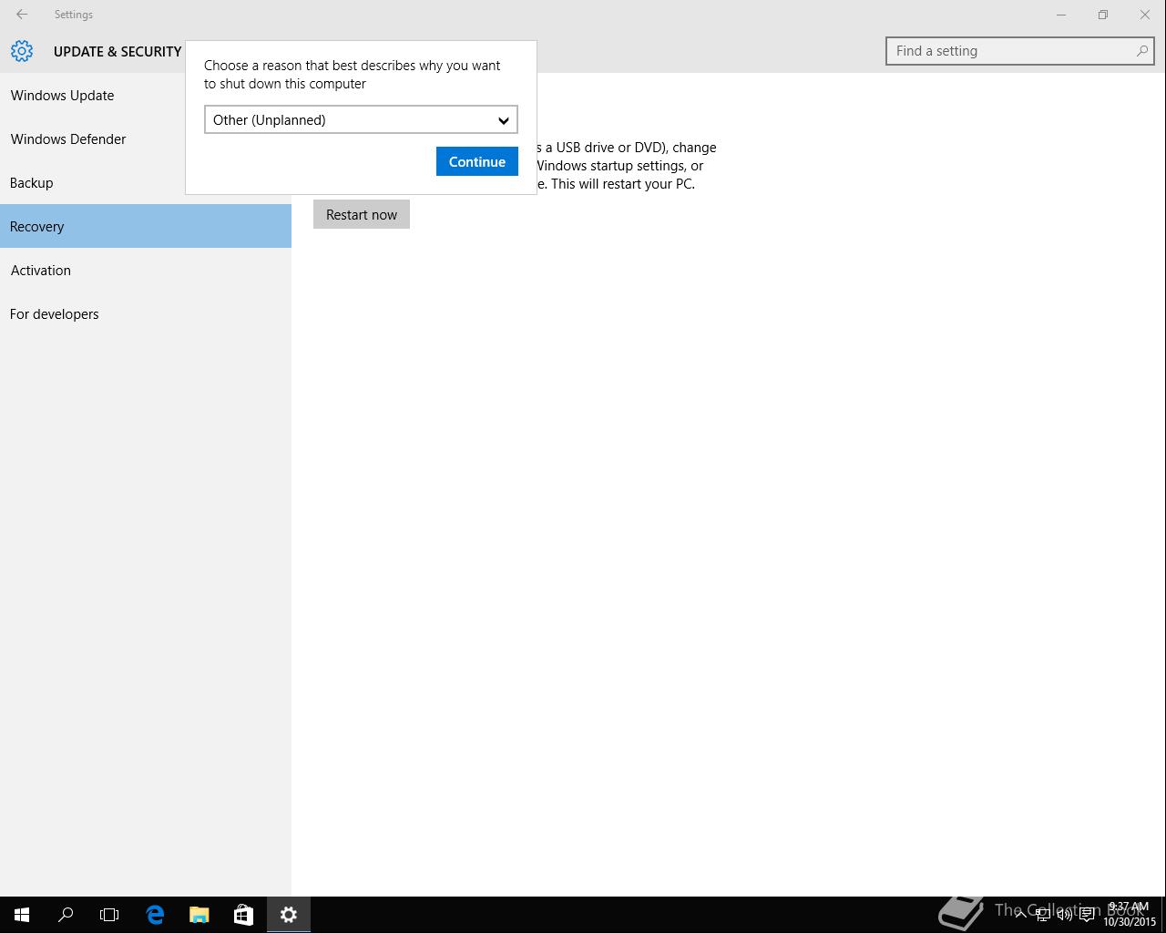Open shutdown reason dropdown Other (Unplanned)
Image resolution: width=1166 pixels, height=933 pixels.
(361, 119)
